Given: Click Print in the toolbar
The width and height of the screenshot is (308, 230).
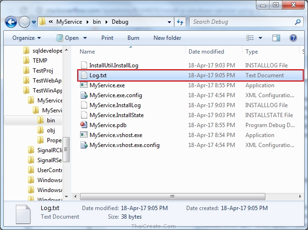Looking at the screenshot, I should point(107,38).
